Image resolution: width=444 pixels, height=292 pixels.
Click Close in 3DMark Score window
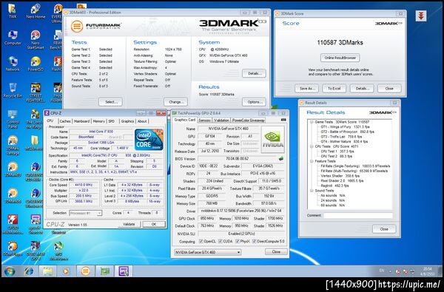389,88
